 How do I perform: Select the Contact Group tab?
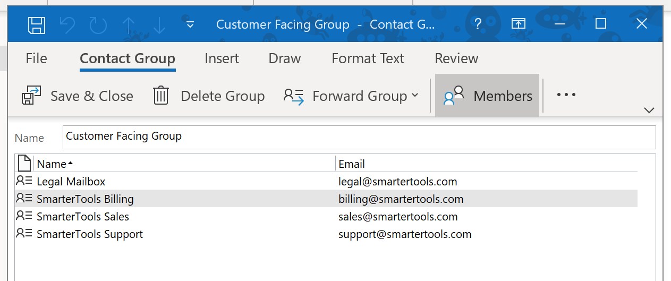click(x=128, y=58)
